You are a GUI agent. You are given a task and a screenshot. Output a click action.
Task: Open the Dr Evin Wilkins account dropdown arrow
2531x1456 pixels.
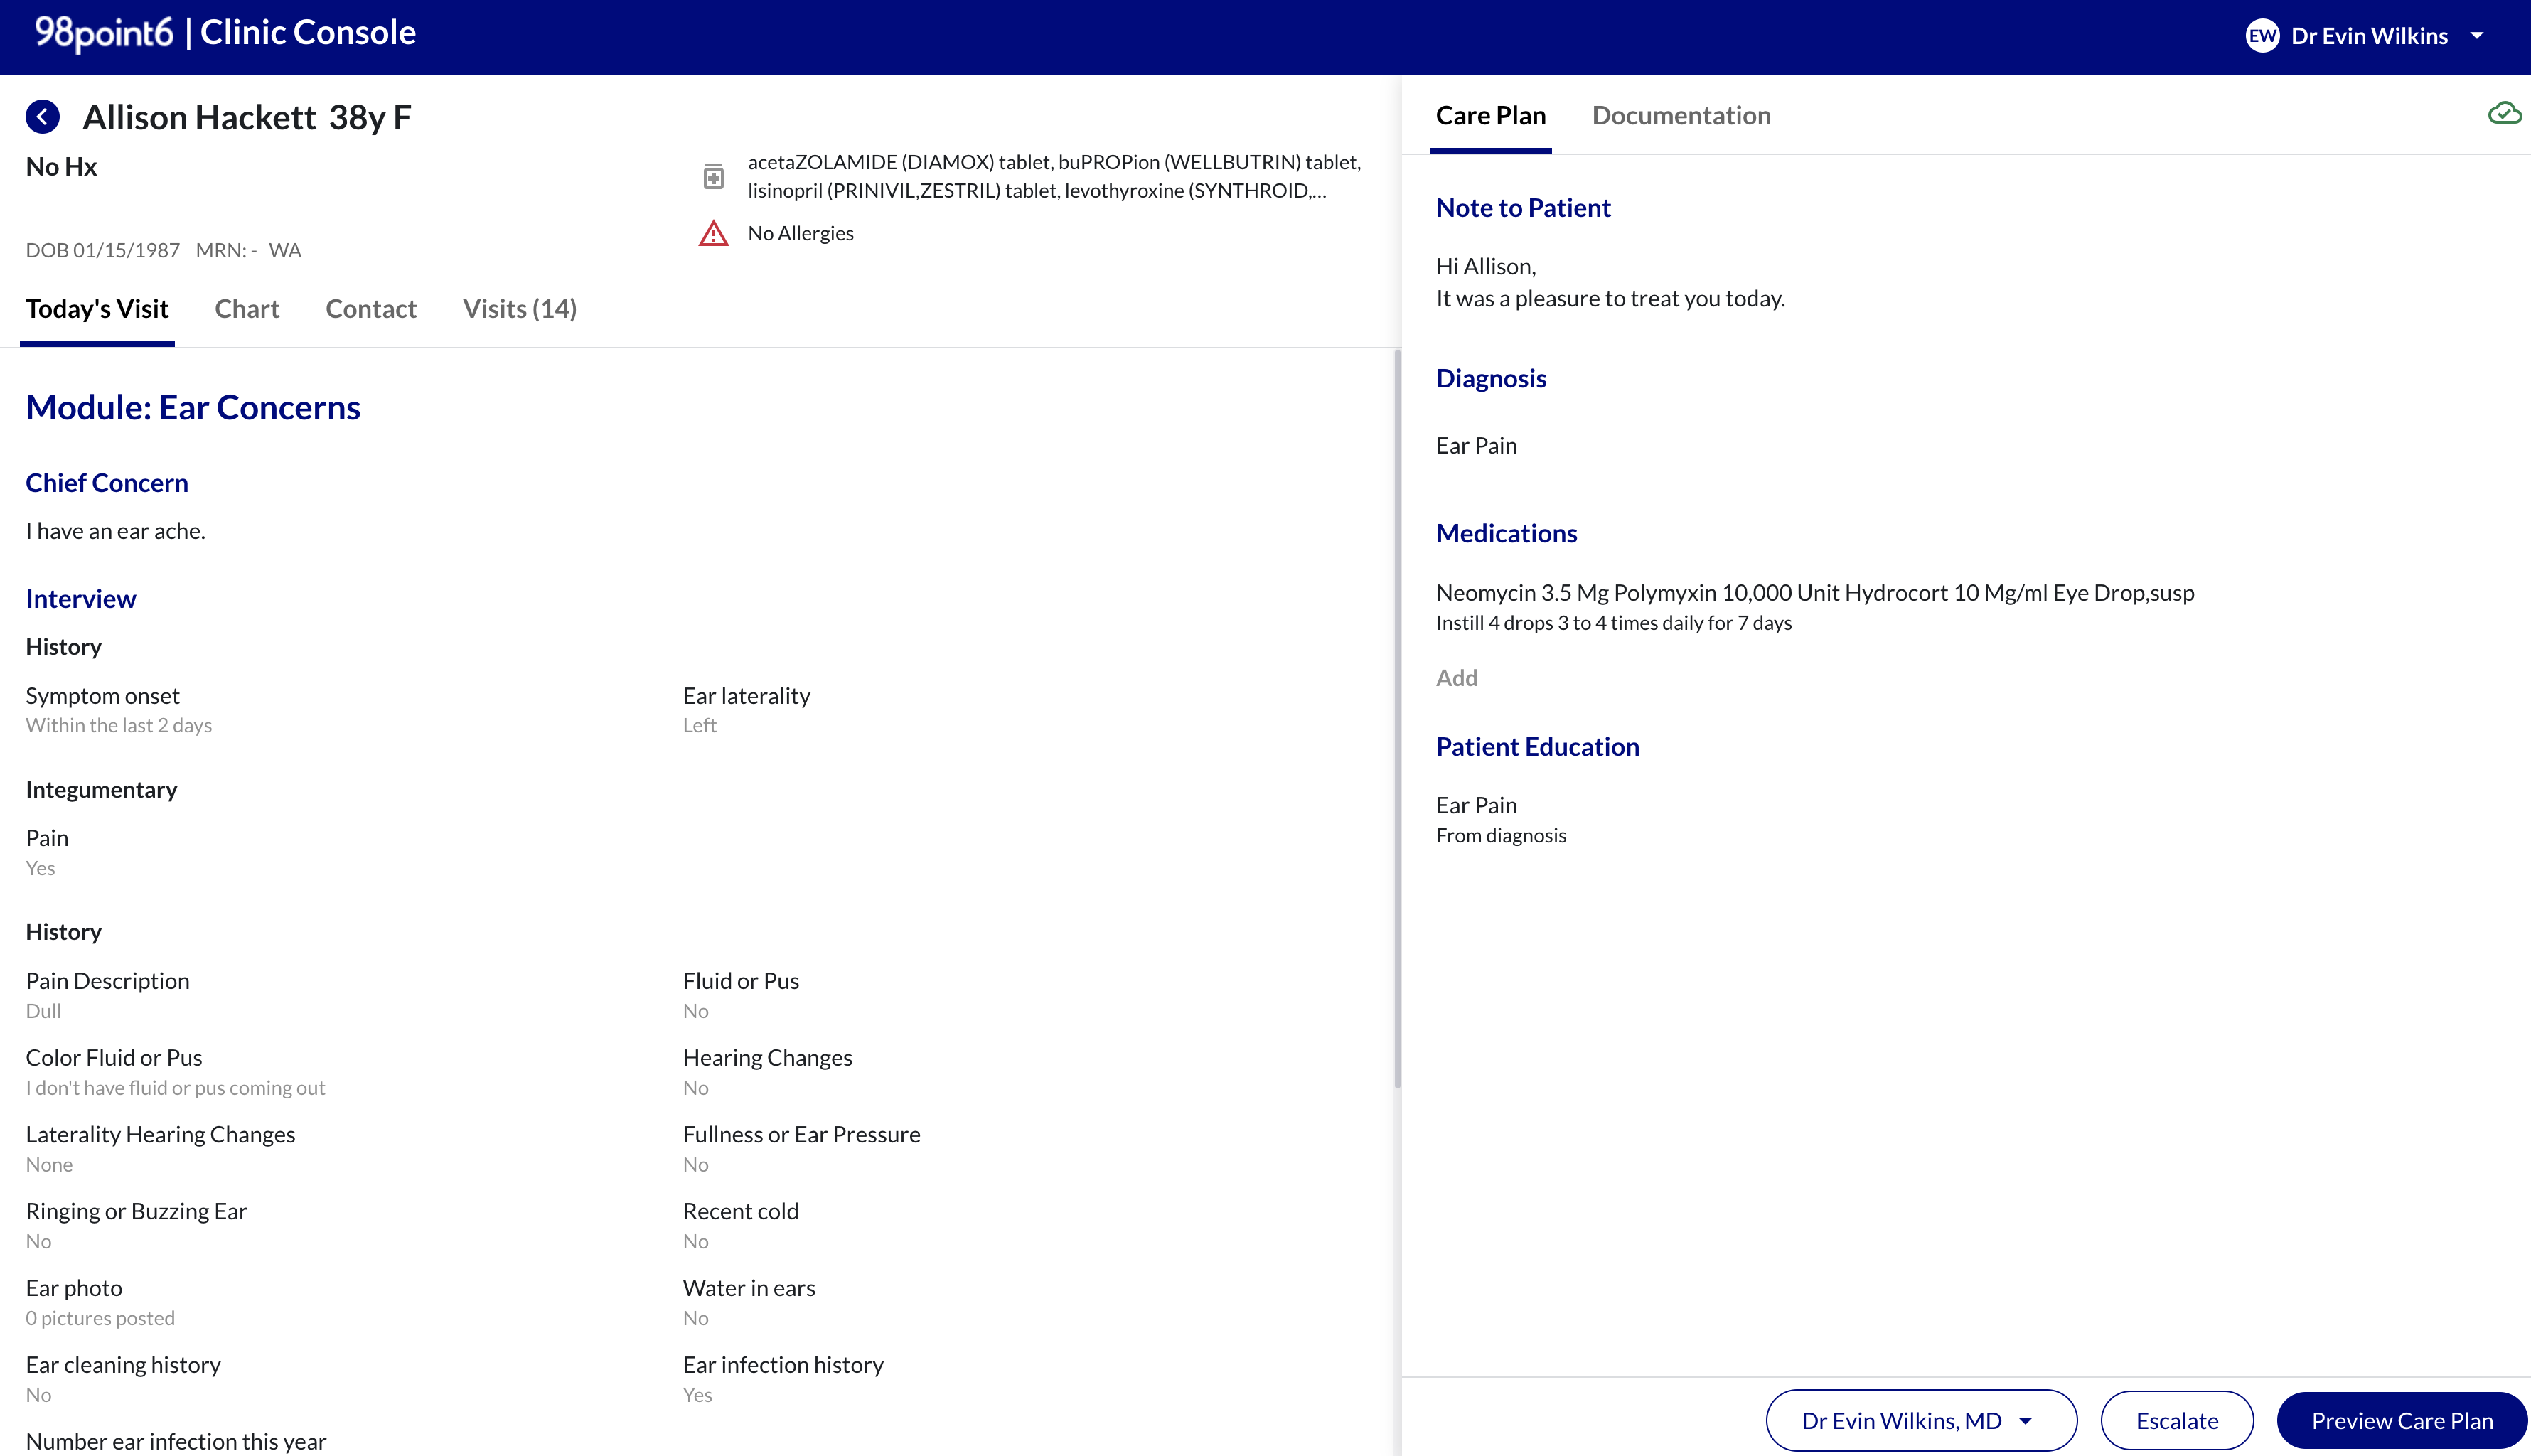pos(2477,36)
